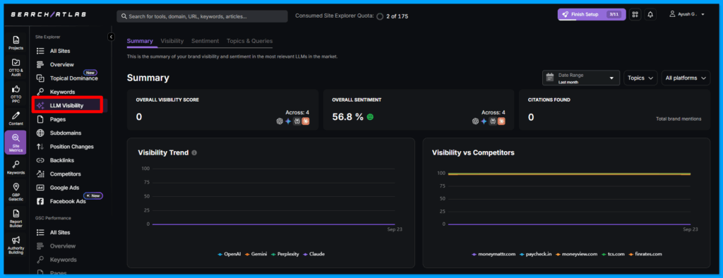This screenshot has width=723, height=278.
Task: Click the Total brand mentions text
Action: 679,119
